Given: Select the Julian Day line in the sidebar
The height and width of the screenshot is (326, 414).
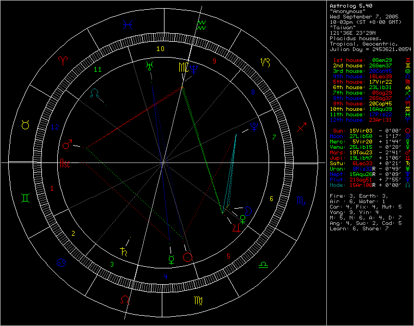Looking at the screenshot, I should 370,49.
